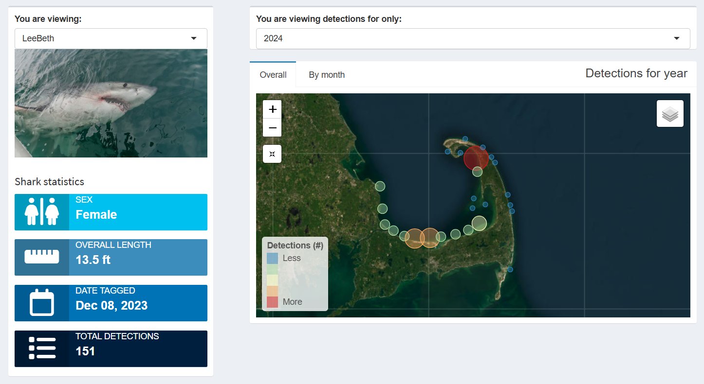Viewport: 704px width, 384px height.
Task: Click the 151 total detections value
Action: coord(85,351)
